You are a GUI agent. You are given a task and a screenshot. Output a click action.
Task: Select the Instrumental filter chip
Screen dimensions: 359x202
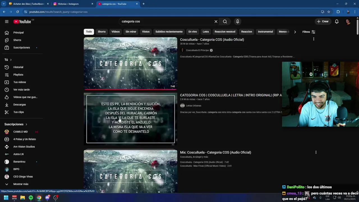[x=265, y=32]
